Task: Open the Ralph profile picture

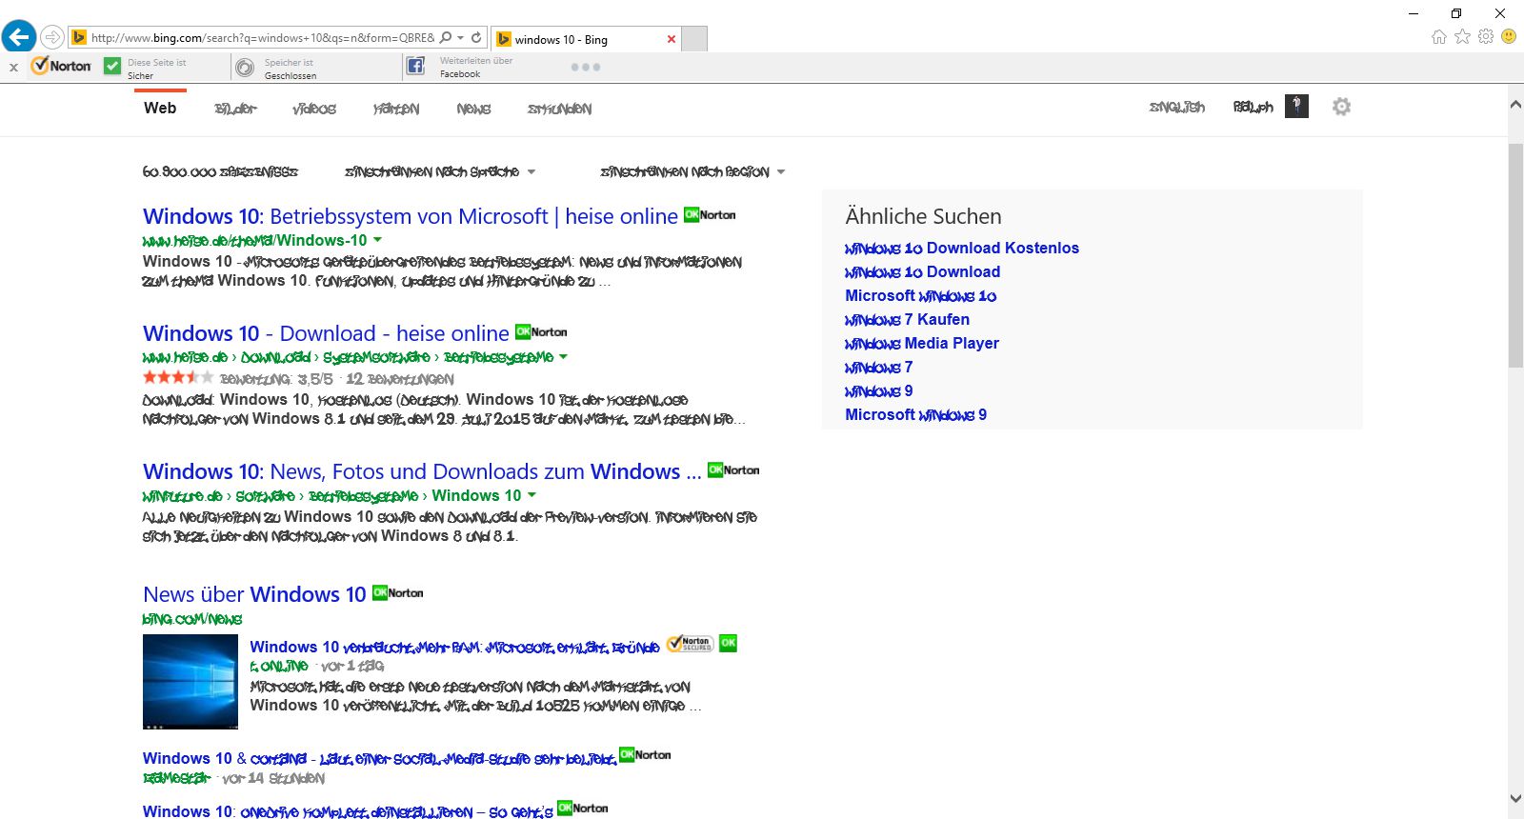Action: click(1296, 107)
